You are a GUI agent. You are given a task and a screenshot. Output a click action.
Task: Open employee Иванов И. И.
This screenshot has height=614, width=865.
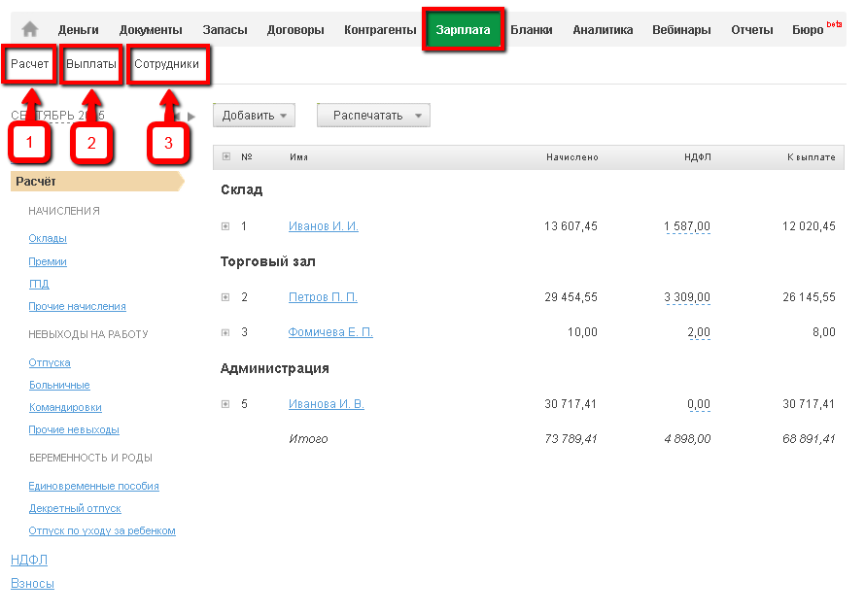tap(324, 226)
